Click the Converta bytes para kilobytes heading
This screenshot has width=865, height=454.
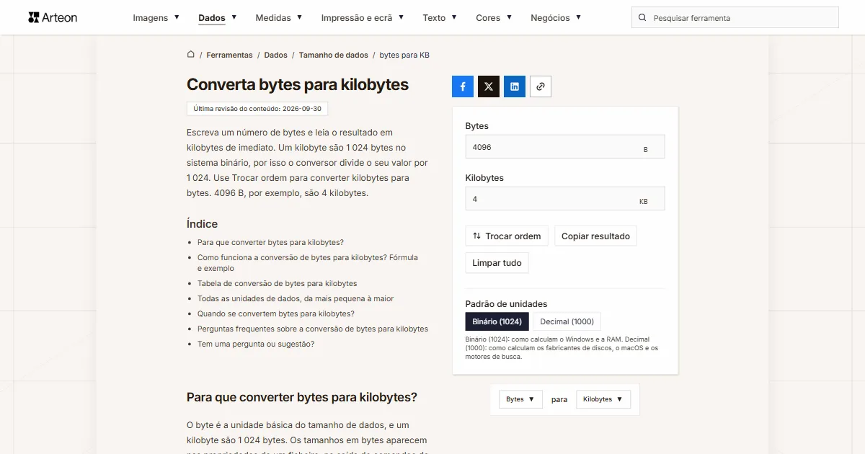(298, 84)
